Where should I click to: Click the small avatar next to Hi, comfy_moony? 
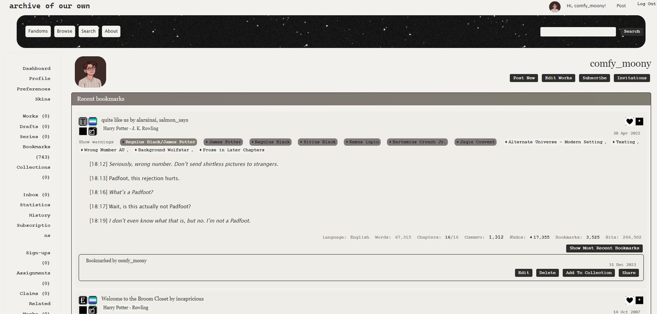554,6
